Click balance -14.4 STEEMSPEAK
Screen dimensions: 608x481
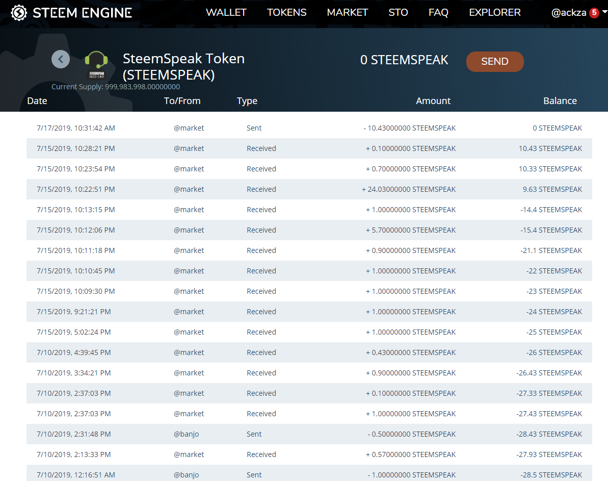tap(551, 210)
